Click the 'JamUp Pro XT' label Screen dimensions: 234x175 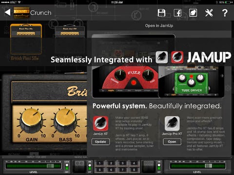[172, 134]
